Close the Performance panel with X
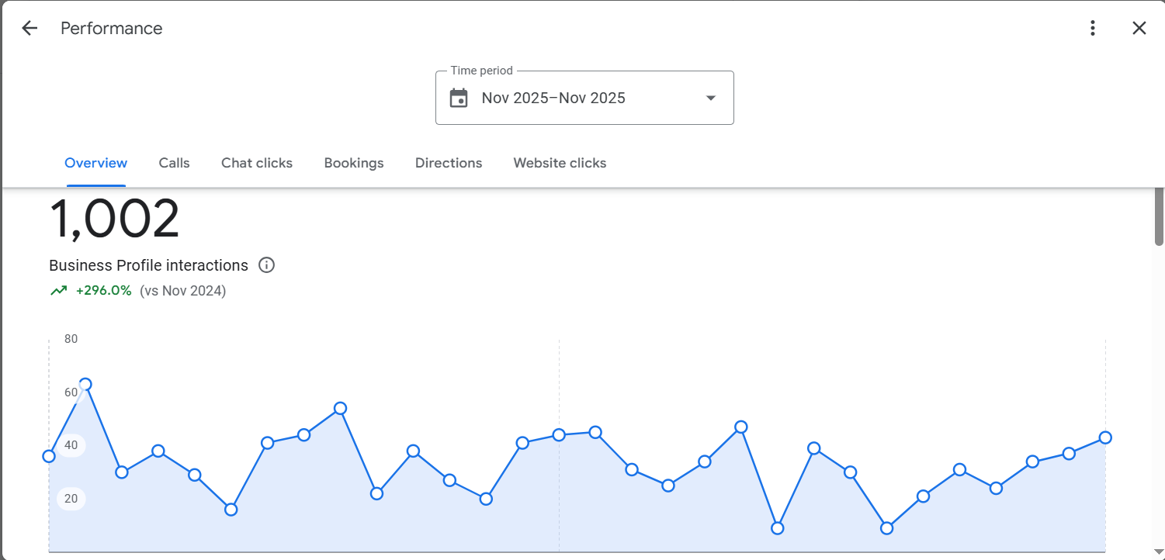 (1139, 29)
